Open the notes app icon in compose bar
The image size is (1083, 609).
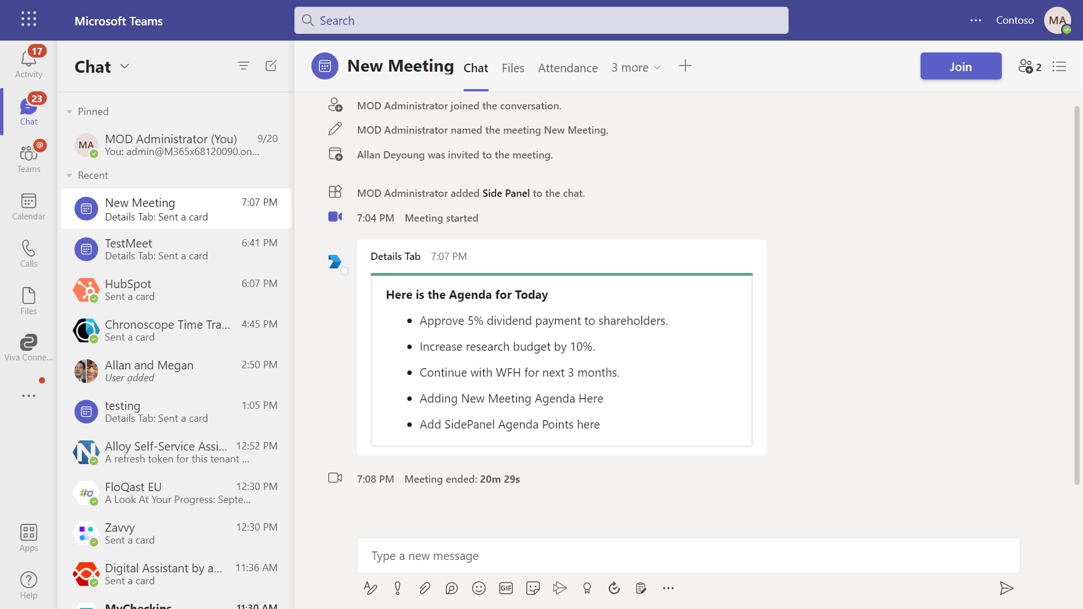tap(641, 588)
